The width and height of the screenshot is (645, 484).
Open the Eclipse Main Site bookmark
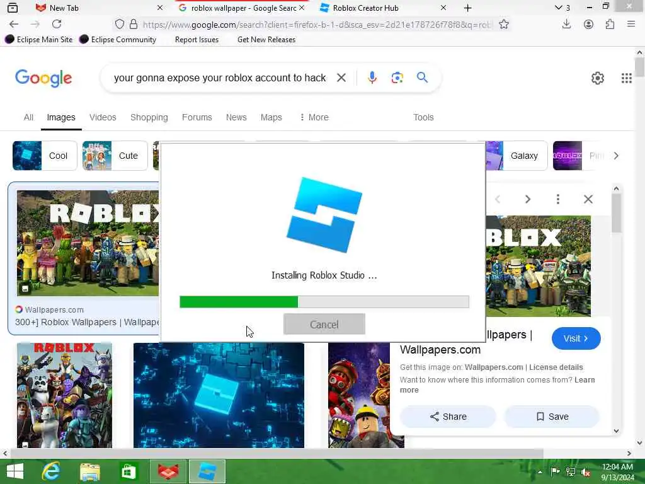(x=39, y=40)
